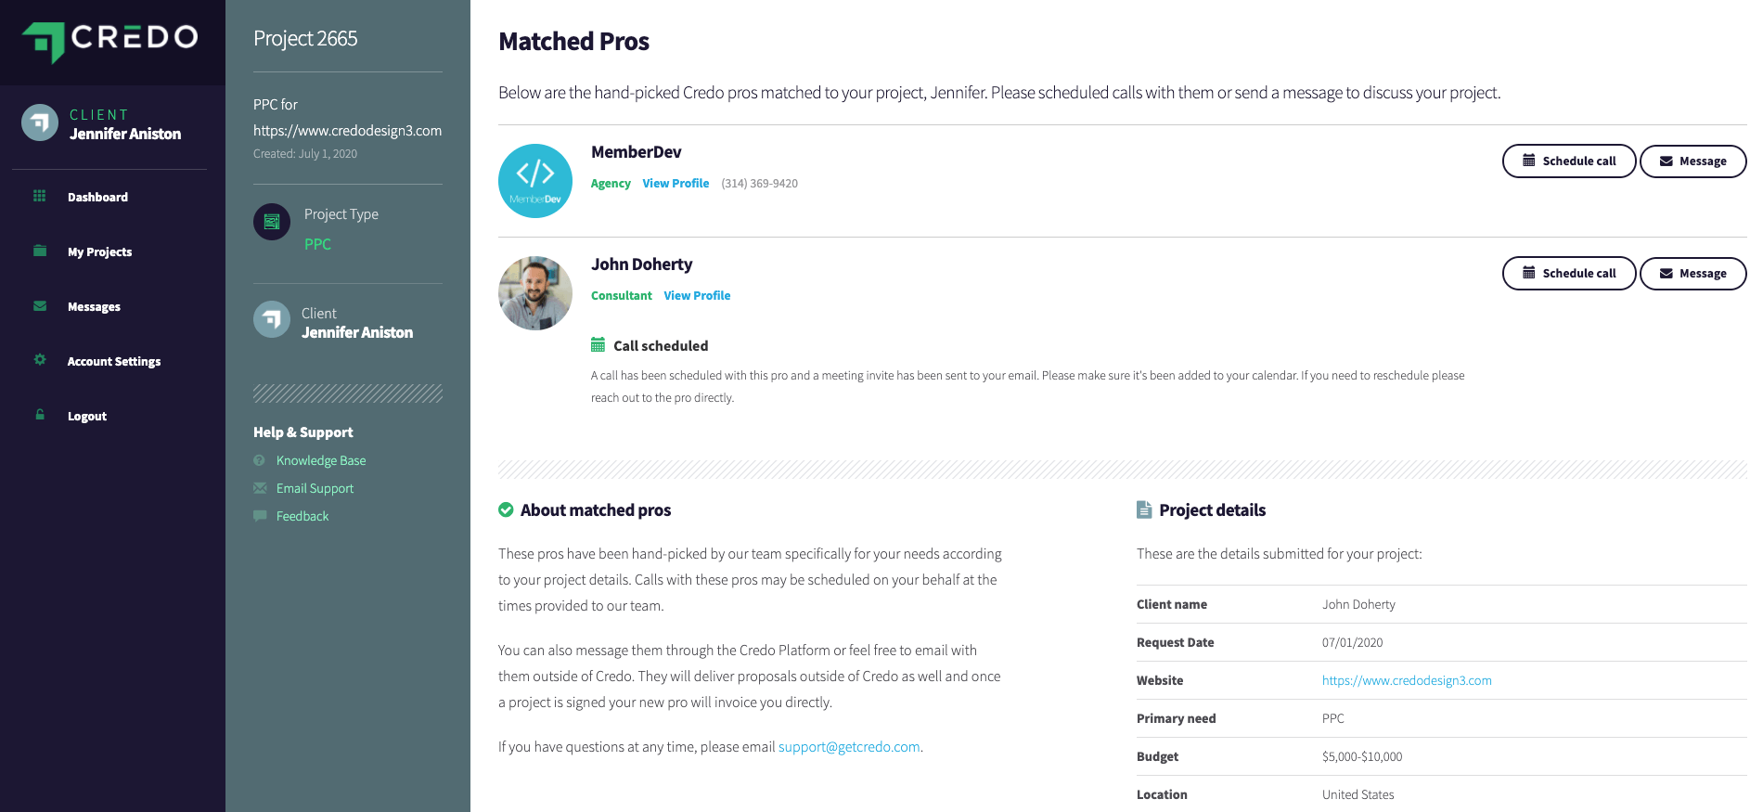Click the Credo logo icon
Screen dimensions: 1763x812
pos(44,42)
